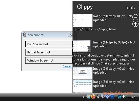Click the upload arrow circle icon
This screenshot has height=101, width=139.
click(135, 24)
